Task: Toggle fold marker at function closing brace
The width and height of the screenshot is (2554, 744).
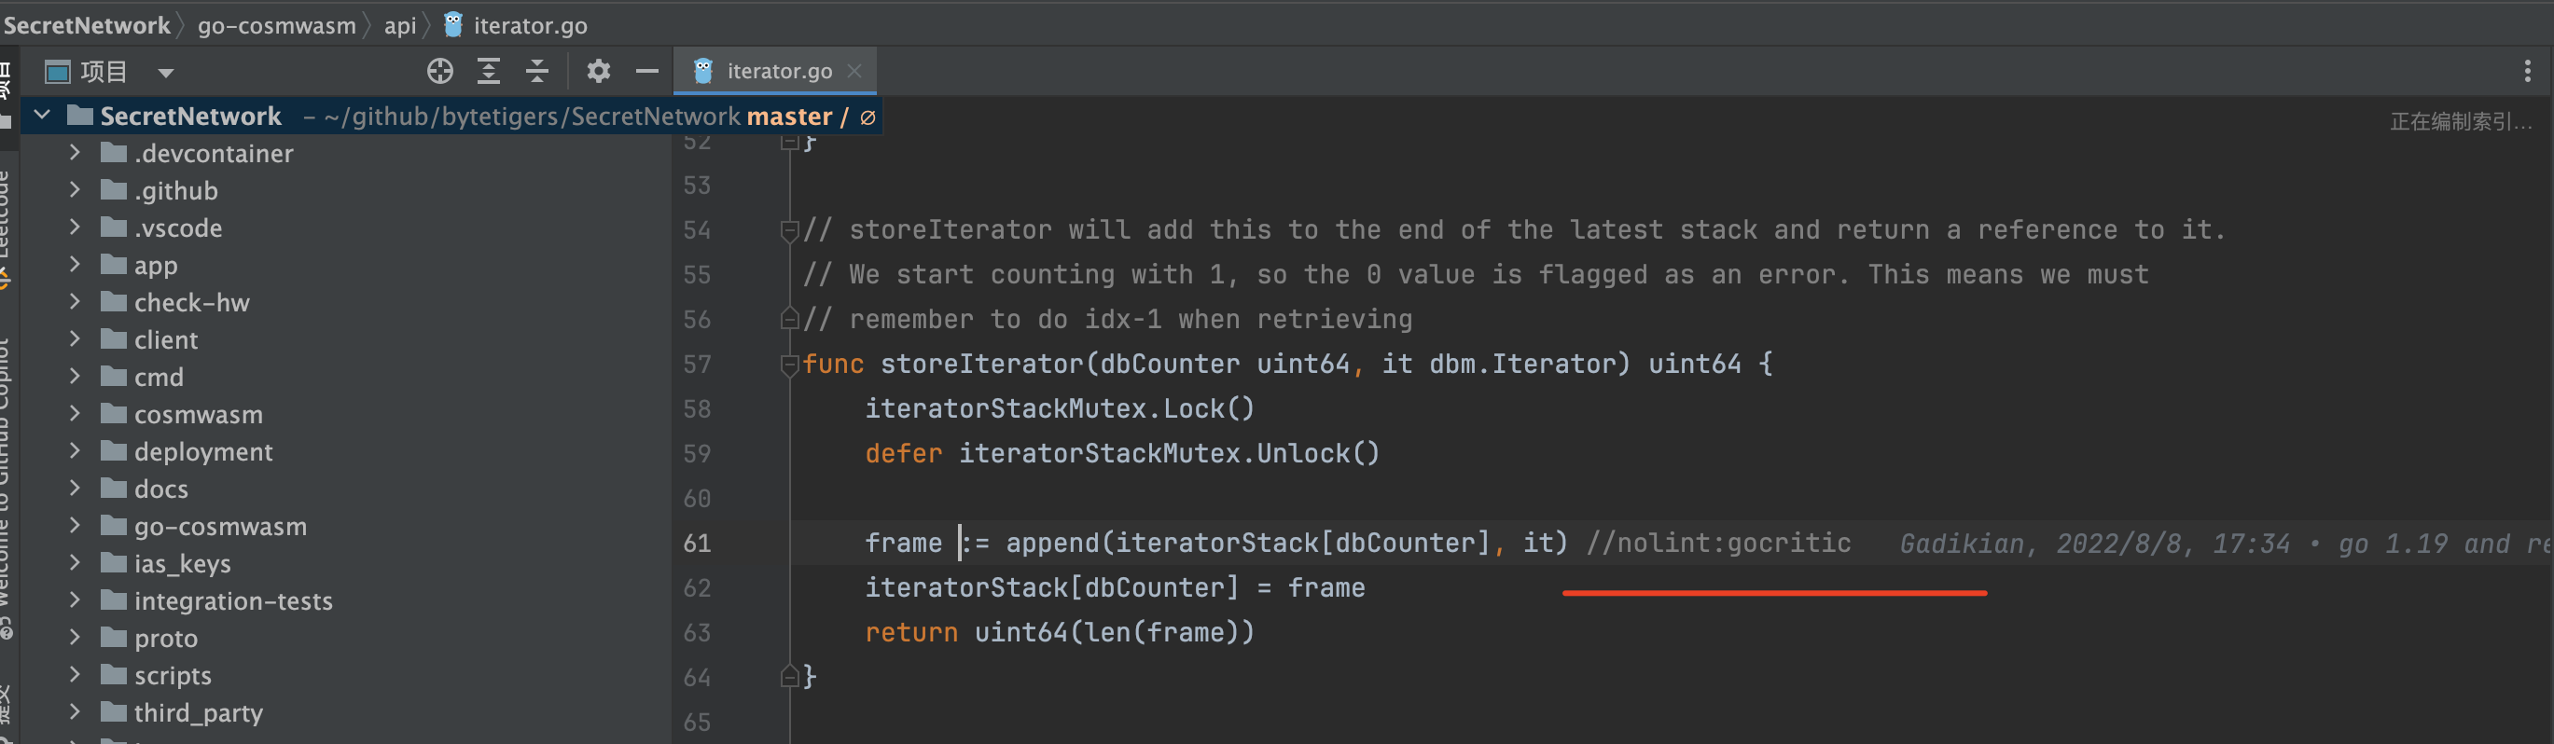Action: point(789,677)
